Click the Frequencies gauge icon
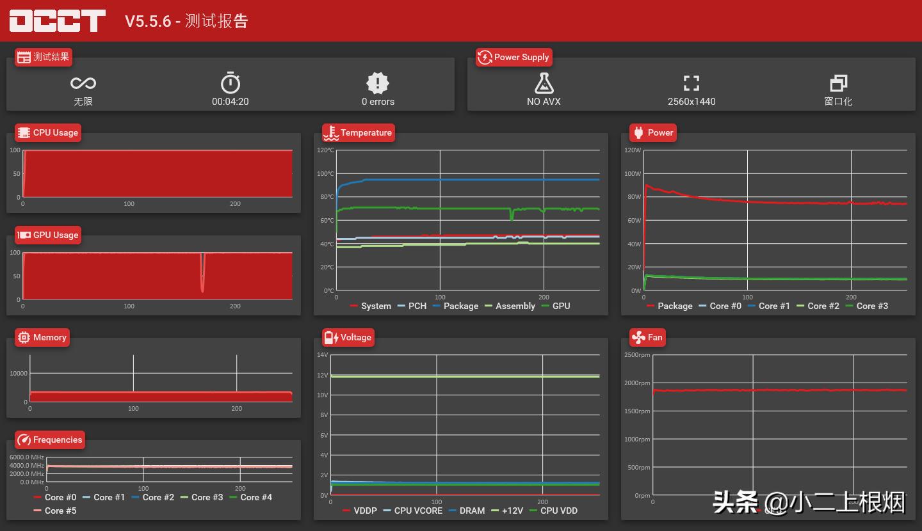 24,440
